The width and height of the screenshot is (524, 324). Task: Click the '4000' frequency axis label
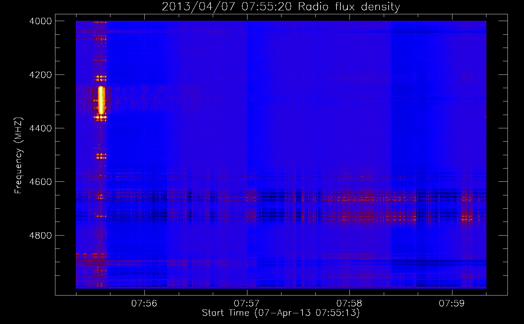click(40, 21)
